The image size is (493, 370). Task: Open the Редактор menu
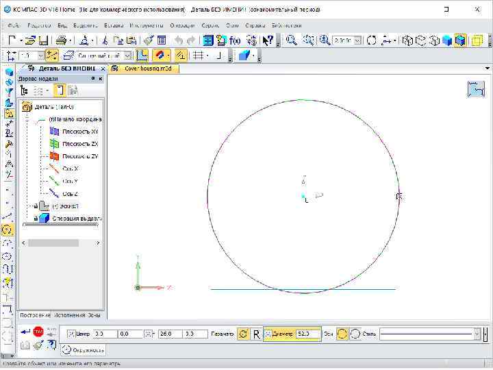[x=39, y=25]
